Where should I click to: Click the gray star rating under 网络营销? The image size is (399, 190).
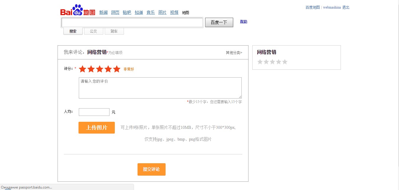[272, 62]
